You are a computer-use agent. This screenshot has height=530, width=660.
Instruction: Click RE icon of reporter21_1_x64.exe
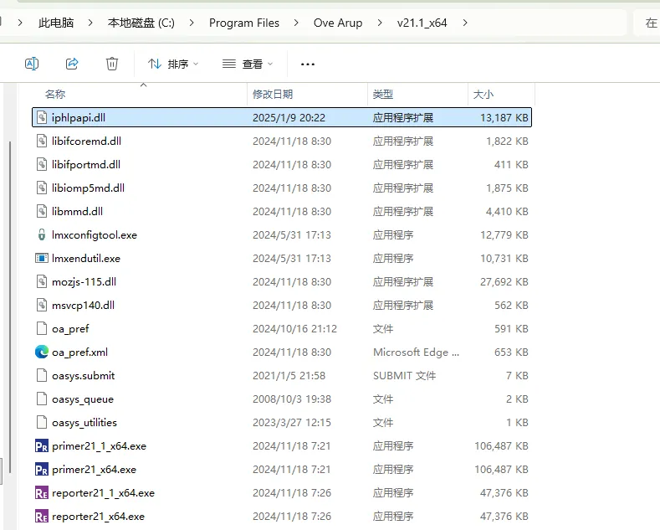click(42, 493)
